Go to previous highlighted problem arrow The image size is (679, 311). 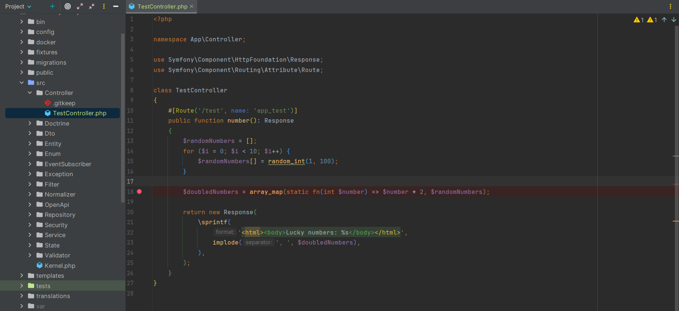664,20
